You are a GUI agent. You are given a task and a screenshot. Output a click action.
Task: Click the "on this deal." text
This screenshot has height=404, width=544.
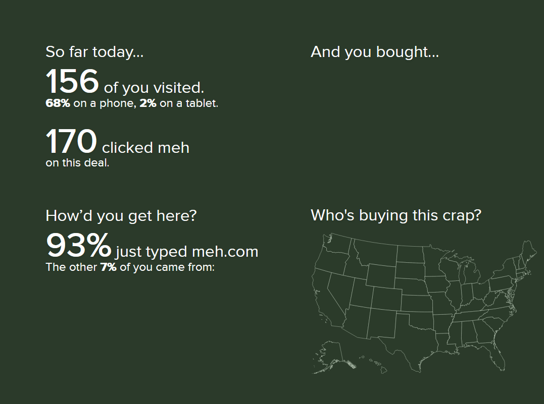[77, 163]
